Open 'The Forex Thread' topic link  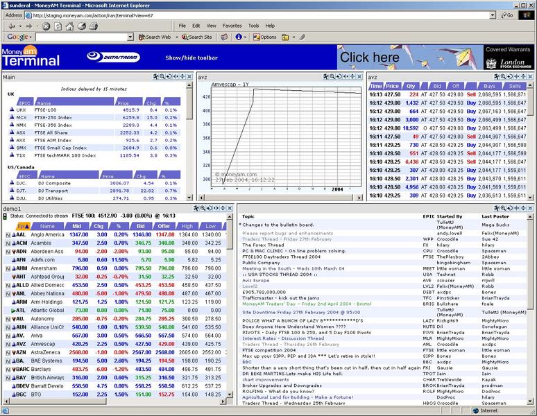(x=263, y=245)
